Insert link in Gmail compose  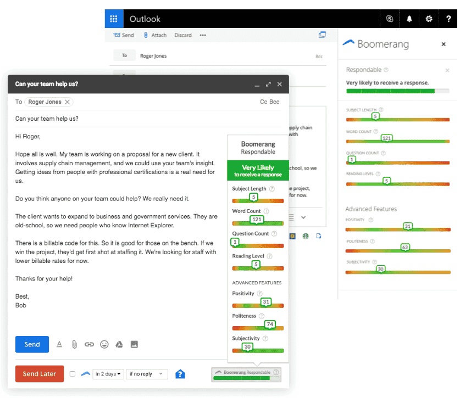point(89,344)
